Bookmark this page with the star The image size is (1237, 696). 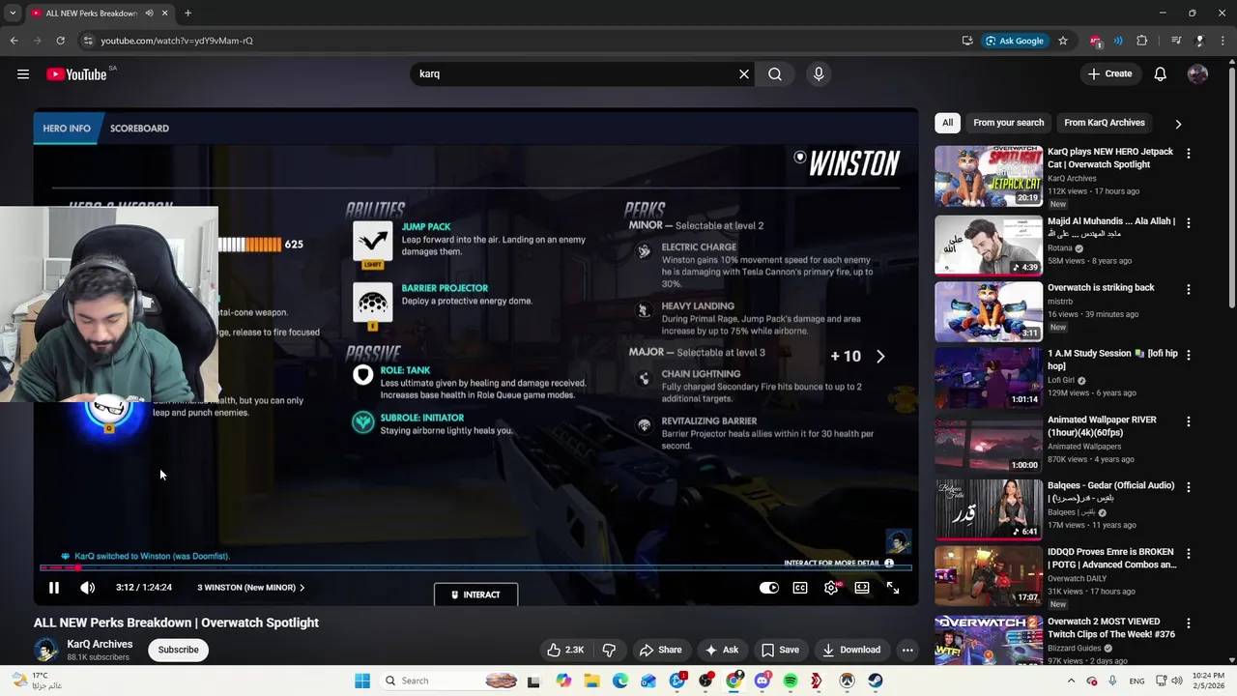(1063, 41)
